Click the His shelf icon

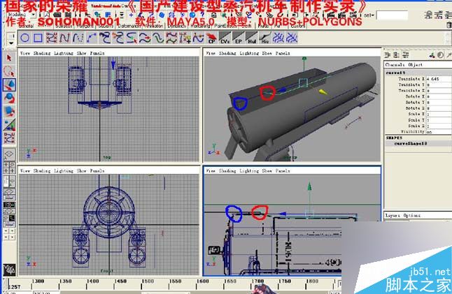tap(264, 38)
